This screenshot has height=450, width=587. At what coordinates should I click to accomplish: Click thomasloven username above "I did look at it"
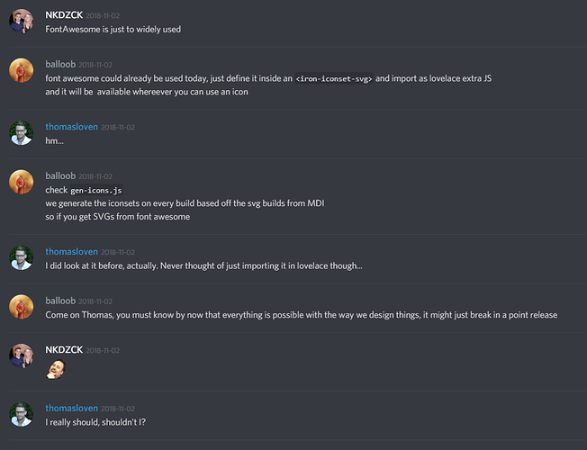tap(72, 251)
